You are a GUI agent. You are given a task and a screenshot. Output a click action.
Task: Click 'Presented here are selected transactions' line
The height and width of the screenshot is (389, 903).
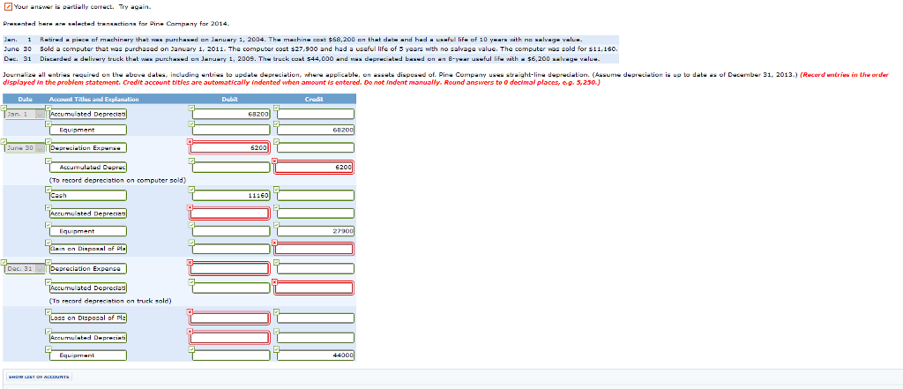116,24
